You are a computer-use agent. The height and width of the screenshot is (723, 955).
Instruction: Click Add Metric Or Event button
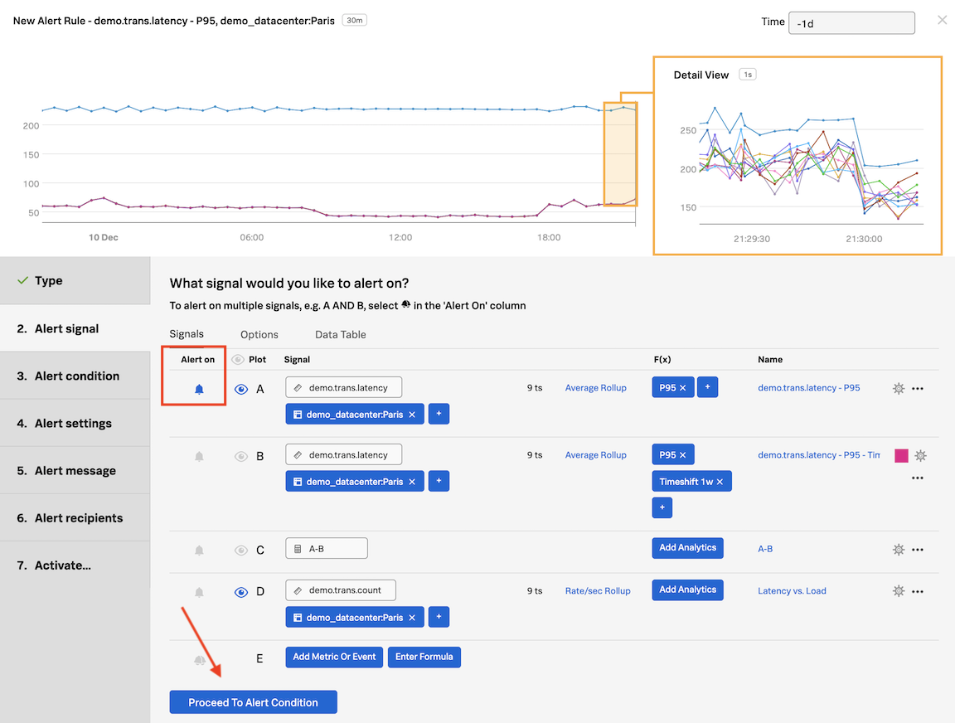[x=334, y=657]
